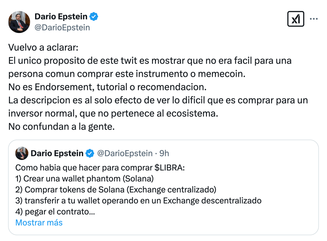This screenshot has height=241, width=327.
Task: Open the quoted tweet's 9h timestamp
Action: [x=164, y=154]
